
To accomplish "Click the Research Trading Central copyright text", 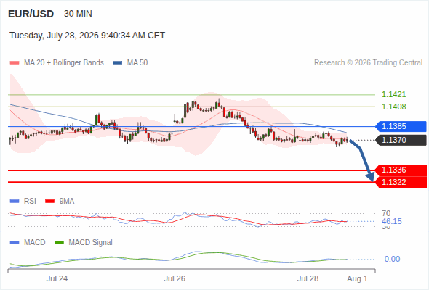I will pos(368,63).
